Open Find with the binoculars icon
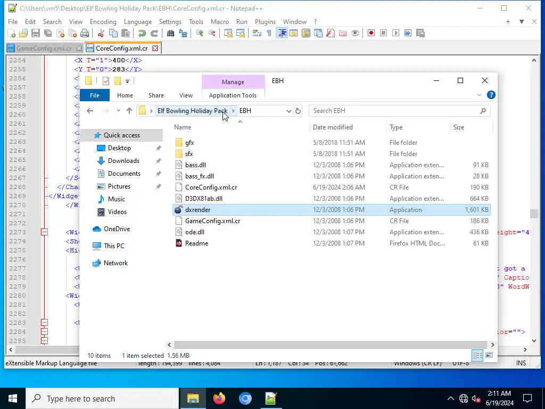Image resolution: width=545 pixels, height=409 pixels. (170, 34)
